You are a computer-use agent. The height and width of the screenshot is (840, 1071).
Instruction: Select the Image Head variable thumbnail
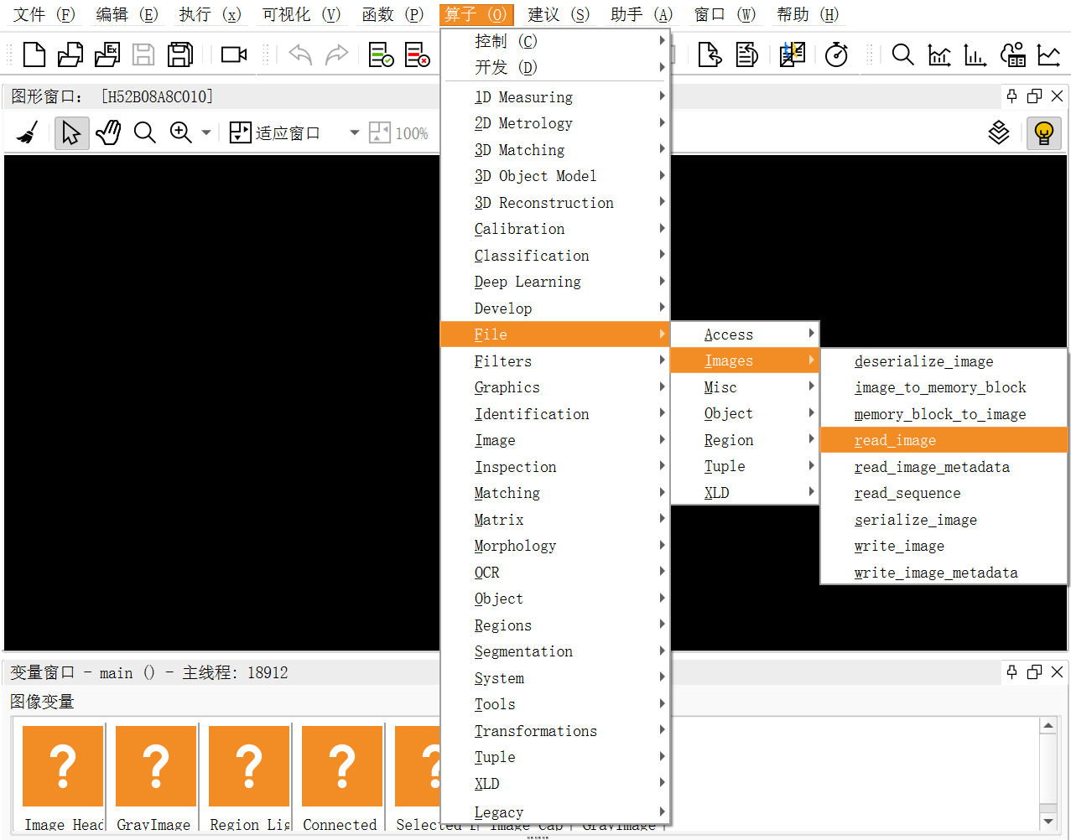(63, 766)
